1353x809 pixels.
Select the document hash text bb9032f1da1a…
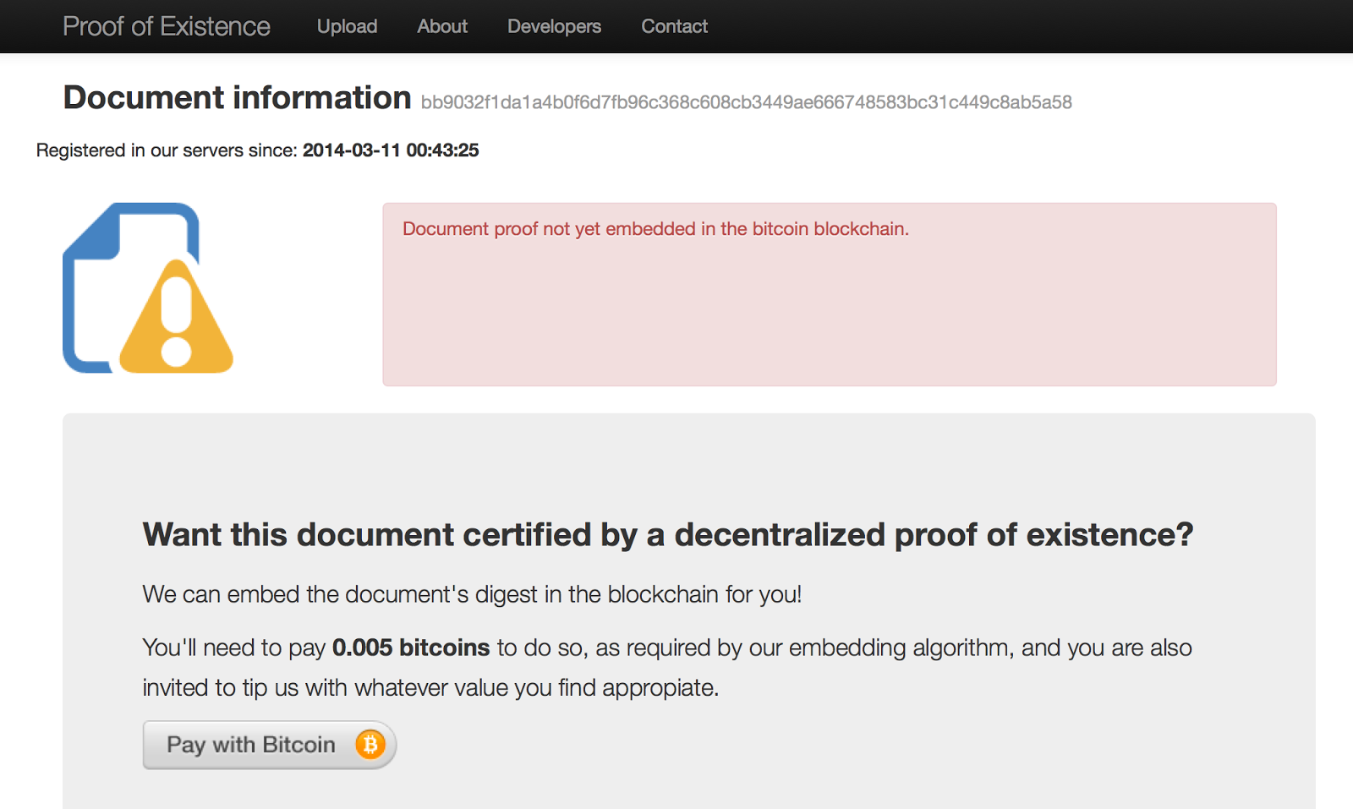point(747,102)
